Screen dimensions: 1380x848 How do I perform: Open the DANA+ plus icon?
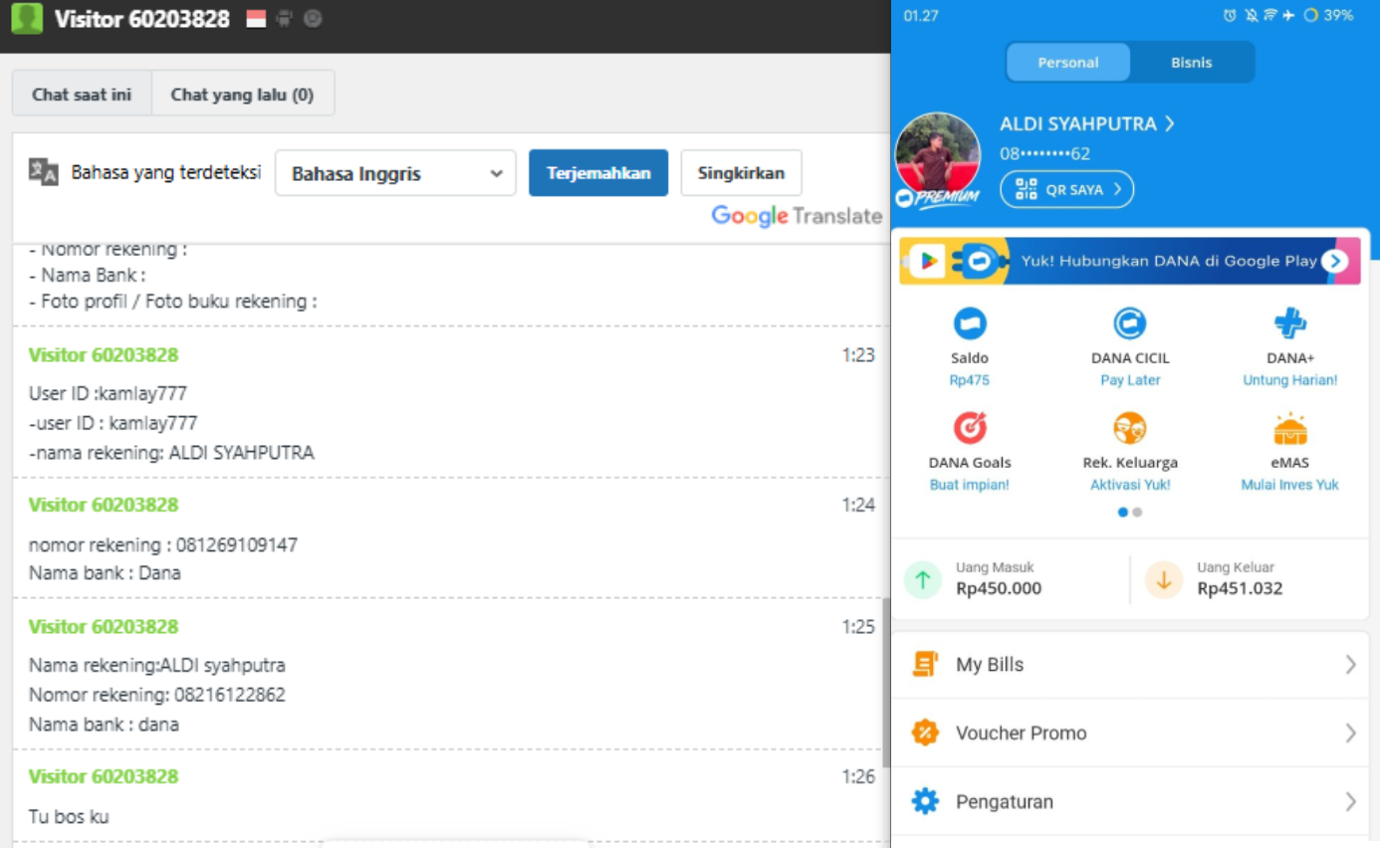pyautogui.click(x=1290, y=323)
